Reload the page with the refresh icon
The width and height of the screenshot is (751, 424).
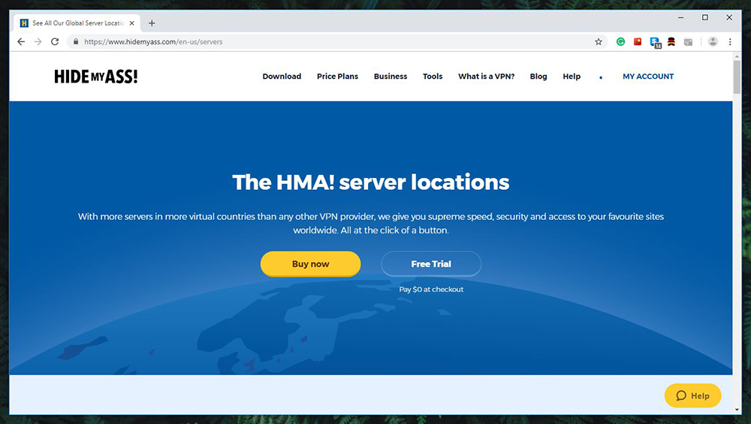(55, 41)
